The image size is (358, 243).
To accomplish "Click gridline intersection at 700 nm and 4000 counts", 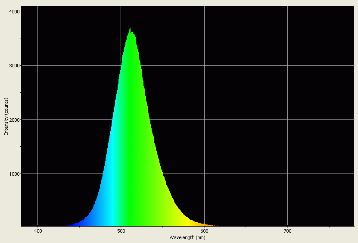I will coord(287,11).
